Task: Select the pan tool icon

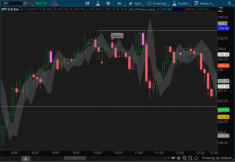Action: [173, 158]
